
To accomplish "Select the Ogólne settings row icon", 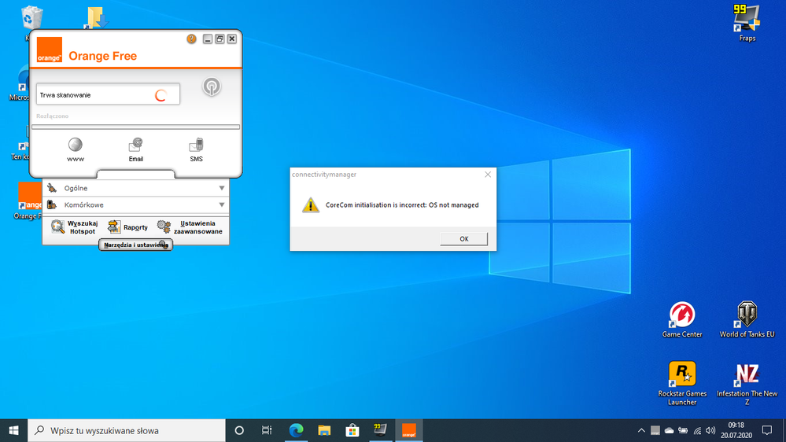I will point(52,188).
